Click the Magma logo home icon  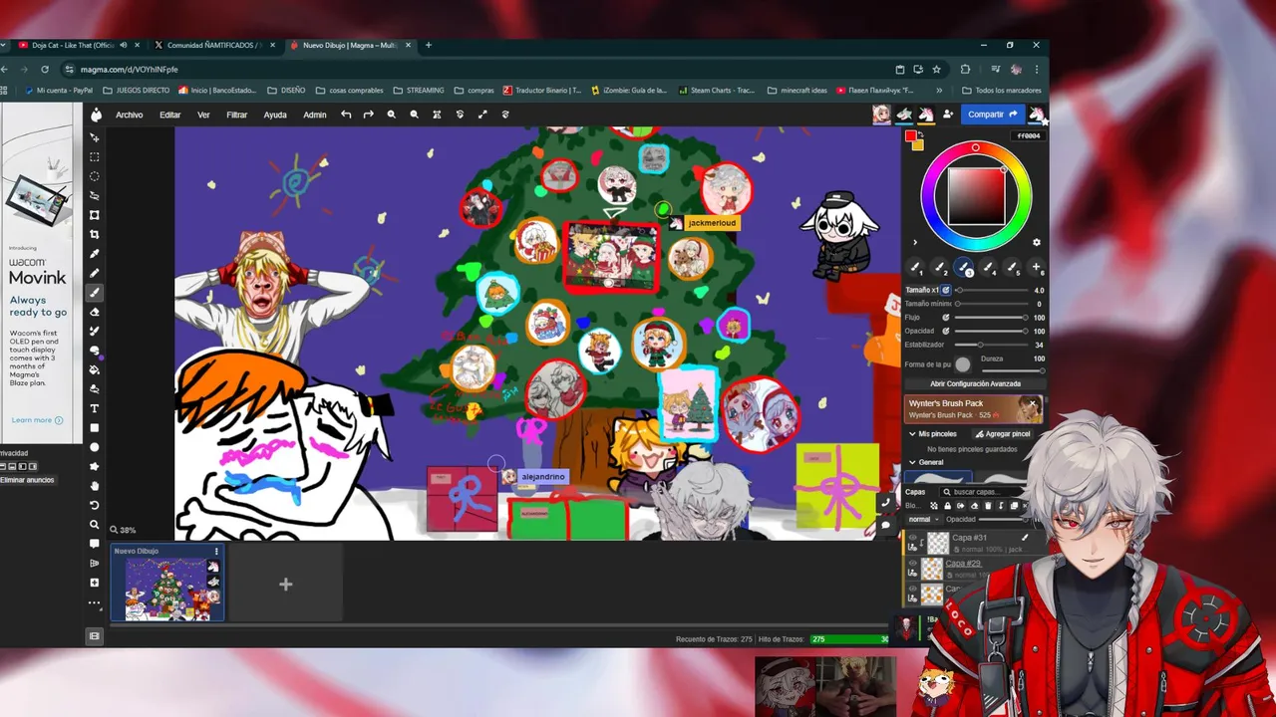coord(96,115)
